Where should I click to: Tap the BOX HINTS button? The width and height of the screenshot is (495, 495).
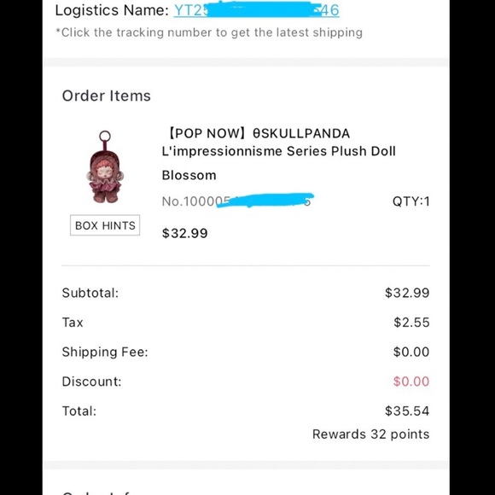(105, 225)
